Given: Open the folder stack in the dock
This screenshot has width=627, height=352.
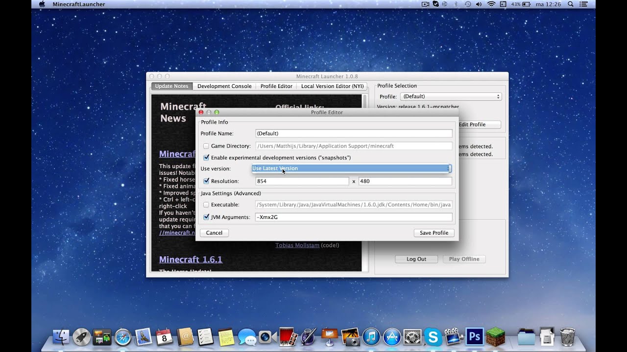Looking at the screenshot, I should click(x=526, y=336).
